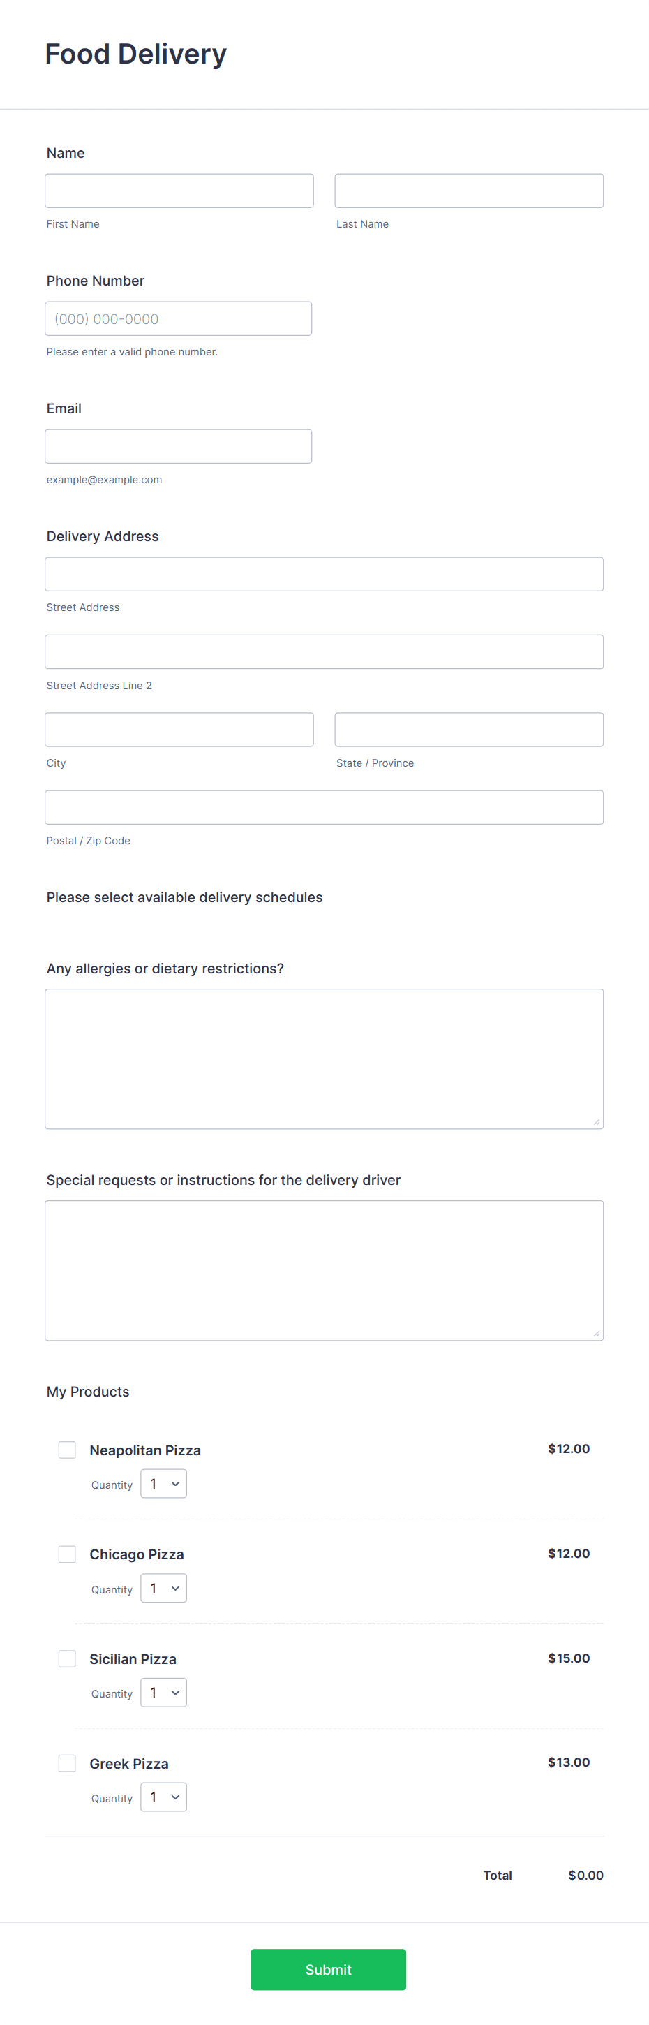Select the Chicago Pizza checkbox
Viewport: 649px width, 2025px height.
click(67, 1554)
